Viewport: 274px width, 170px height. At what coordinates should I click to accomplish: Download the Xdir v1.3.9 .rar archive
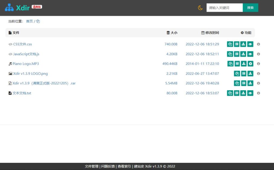point(250,83)
